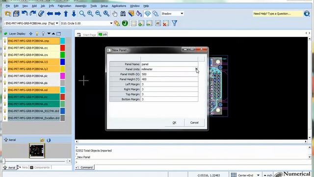Viewport: 314px width, 177px height.
Task: Click blue swatch of PCB804A.l15 layer
Action: [x=62, y=62]
